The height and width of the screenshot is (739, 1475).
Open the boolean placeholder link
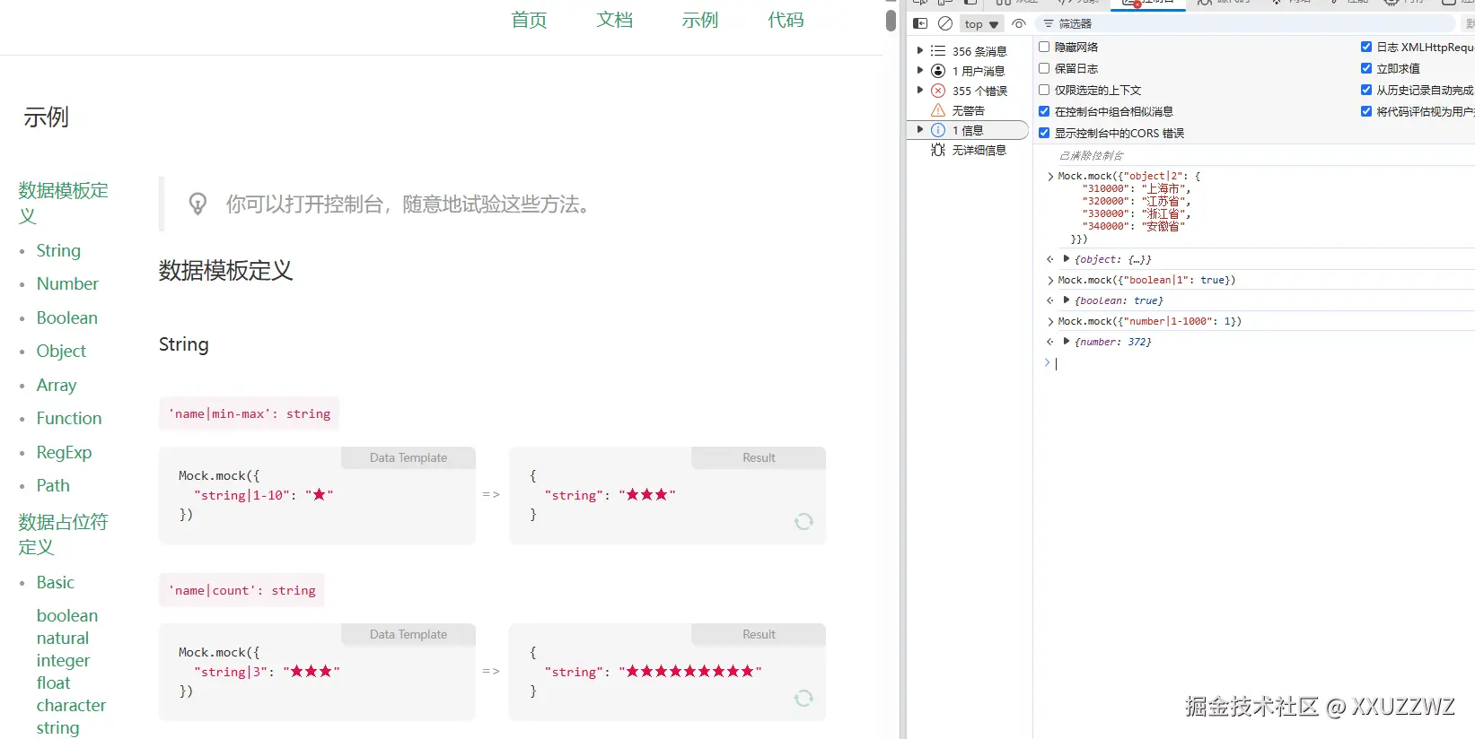(x=67, y=615)
